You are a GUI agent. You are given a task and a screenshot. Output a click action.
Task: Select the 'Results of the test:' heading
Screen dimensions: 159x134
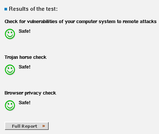(33, 9)
